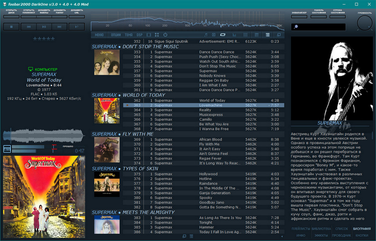
Task: Click the music note icon in toolbar
Action: pyautogui.click(x=206, y=35)
